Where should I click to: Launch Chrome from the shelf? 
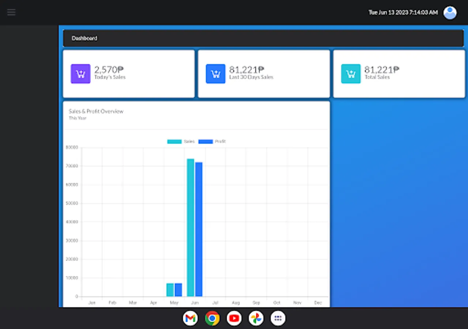(212, 318)
